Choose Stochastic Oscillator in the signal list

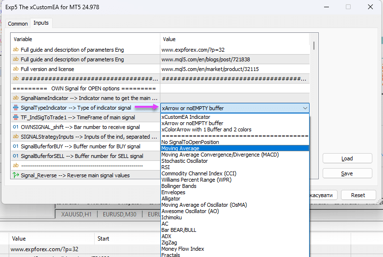pos(185,161)
